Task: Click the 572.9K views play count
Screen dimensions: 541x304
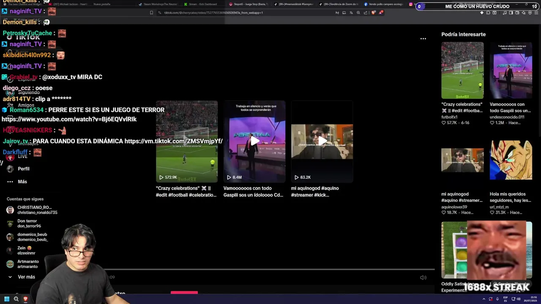Action: point(168,177)
